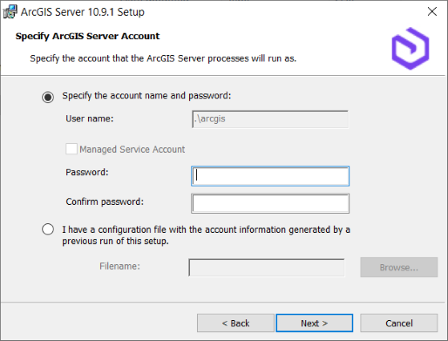Click the 'Managed Service Account' label text
This screenshot has height=341, width=448.
point(132,149)
